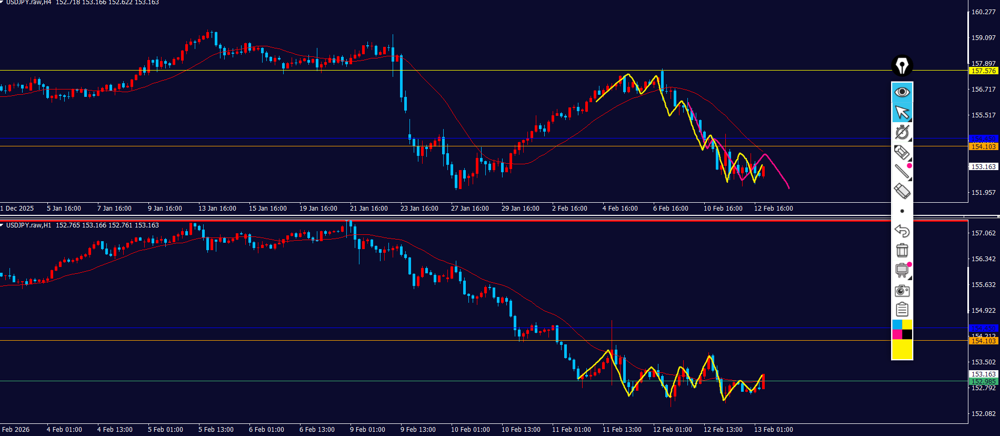Expand the USDJPY.raw,H4 chart title arrow
Viewport: 1000px width, 436px height.
click(2, 3)
